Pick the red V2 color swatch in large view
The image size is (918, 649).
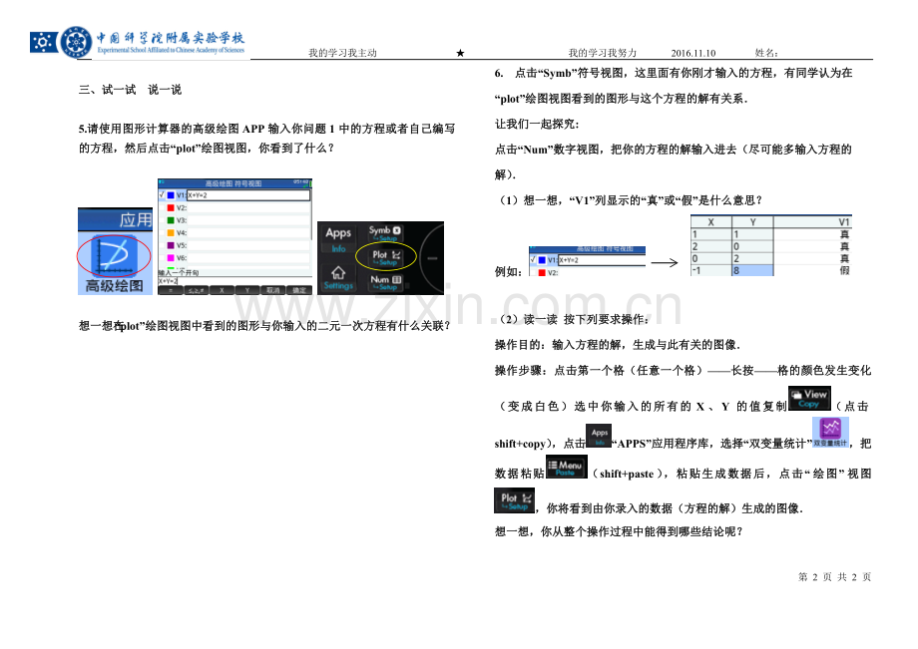point(171,207)
